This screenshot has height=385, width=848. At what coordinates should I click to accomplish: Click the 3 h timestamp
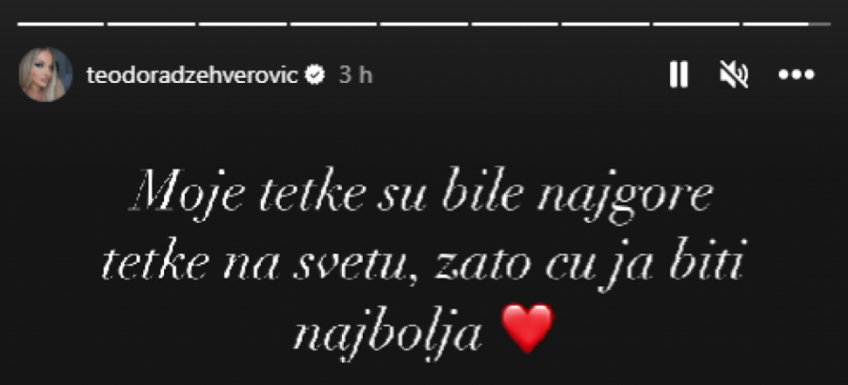point(356,75)
